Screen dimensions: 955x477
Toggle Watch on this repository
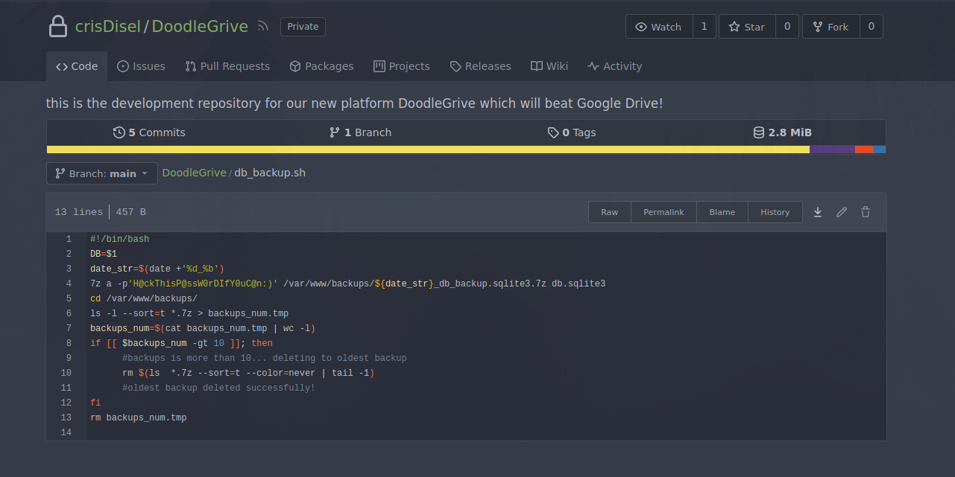[x=658, y=27]
